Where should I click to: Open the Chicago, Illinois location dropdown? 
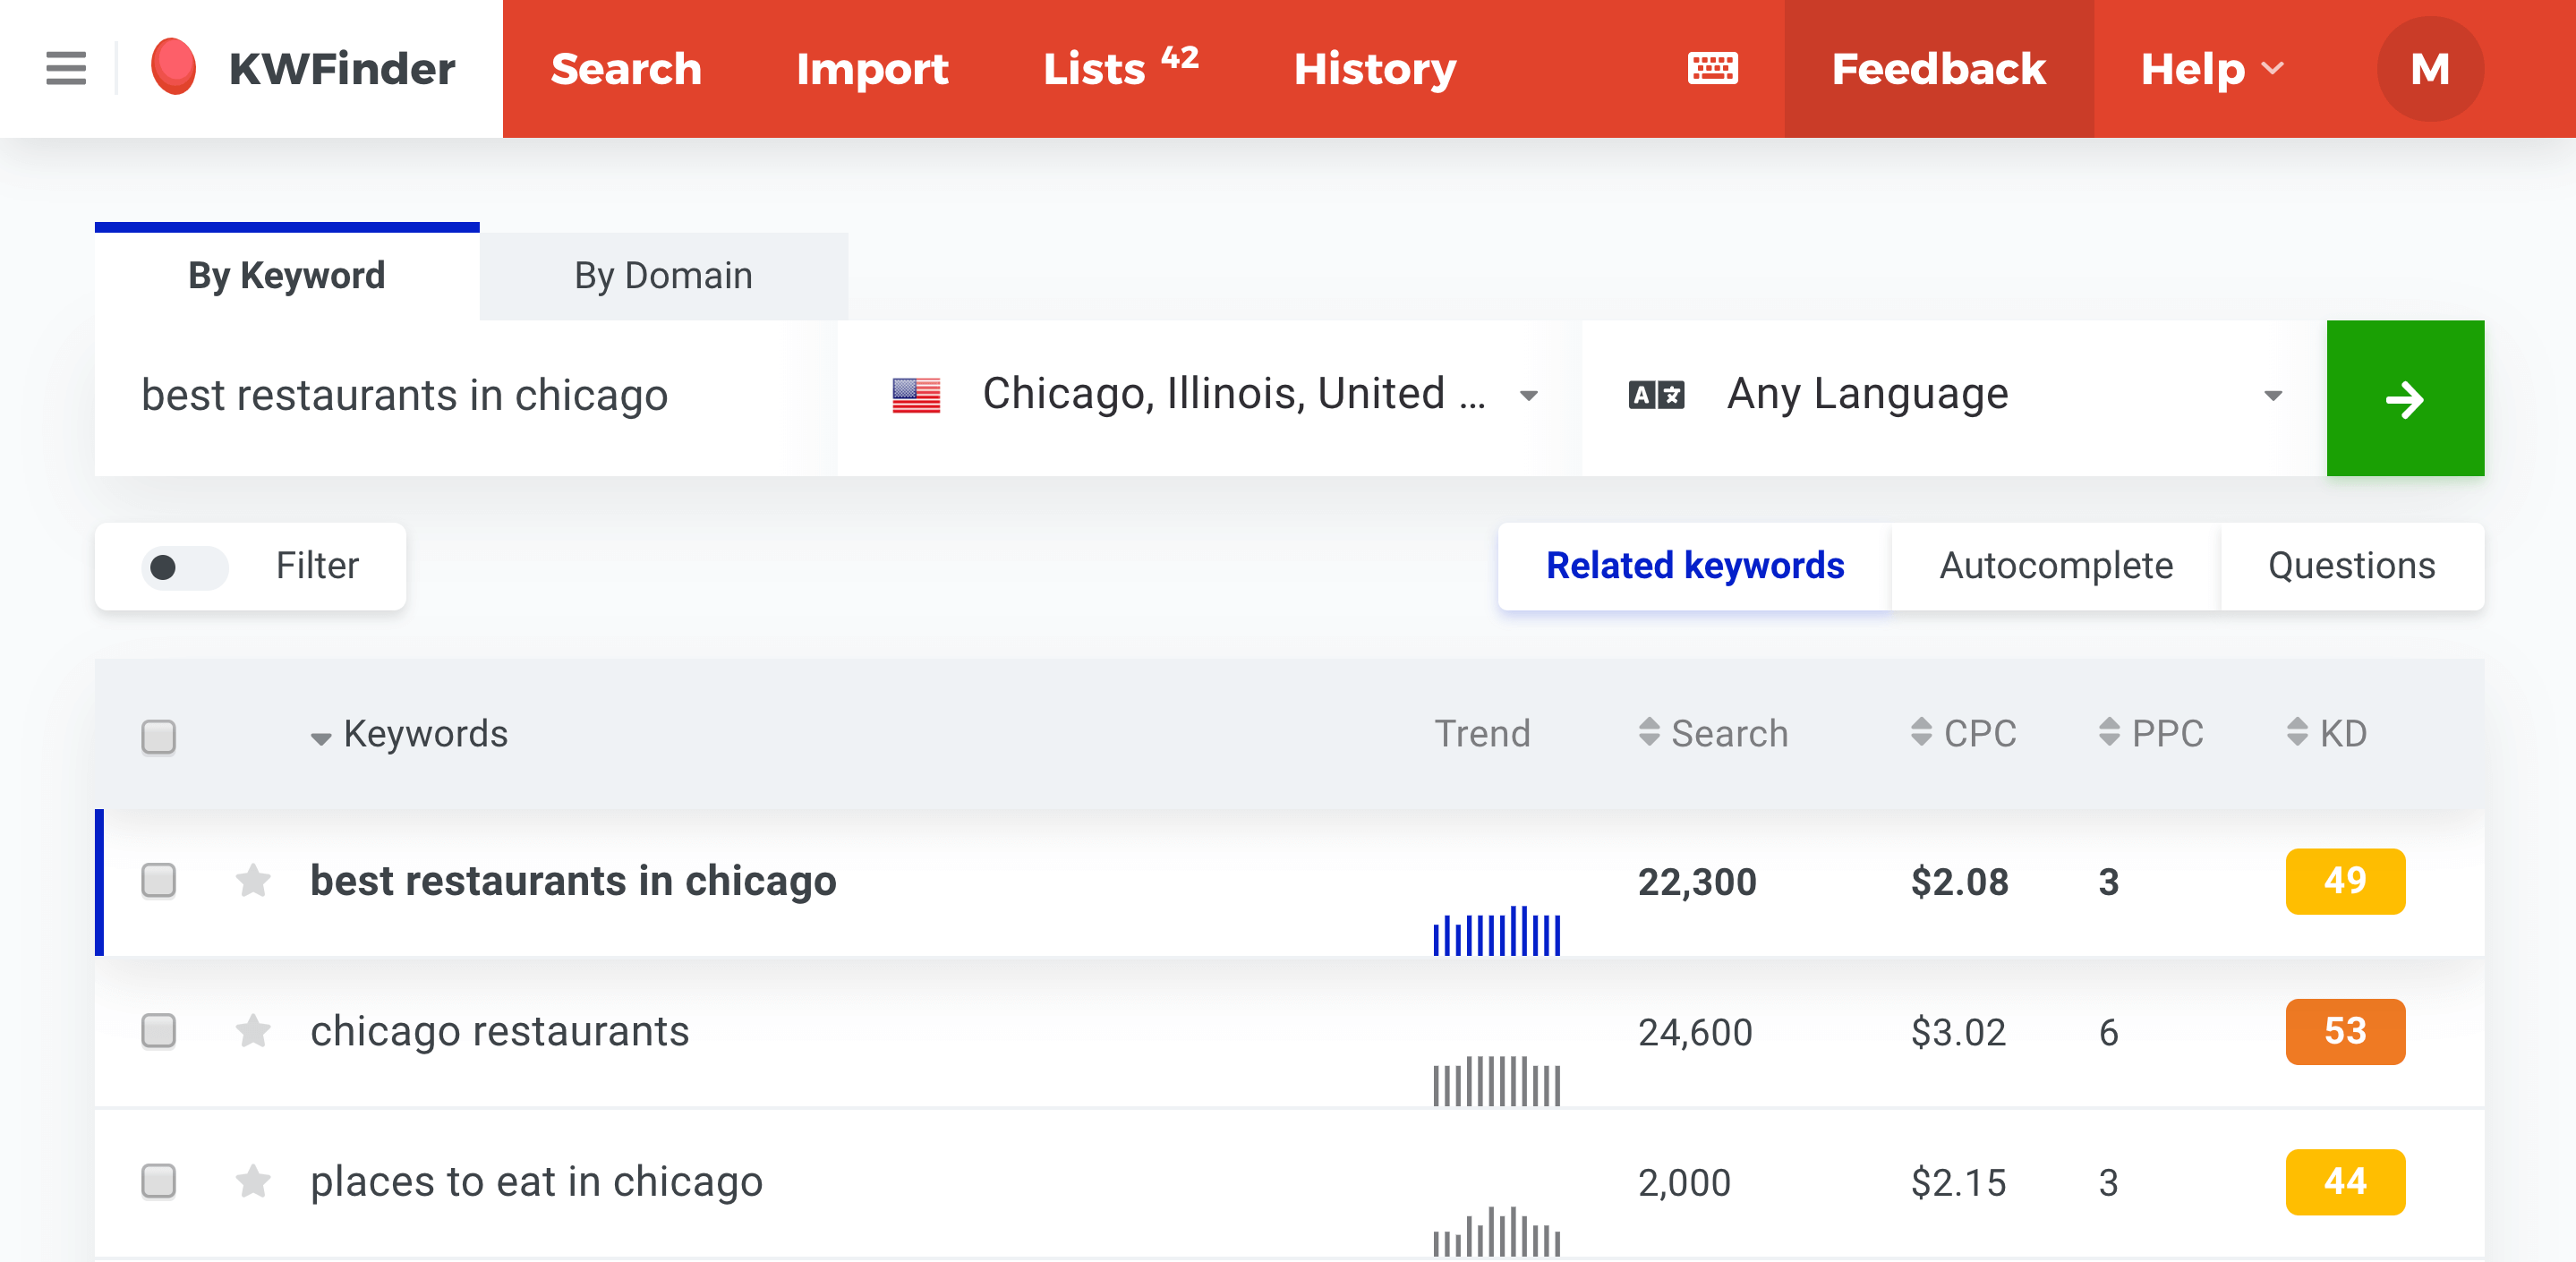tap(1210, 396)
